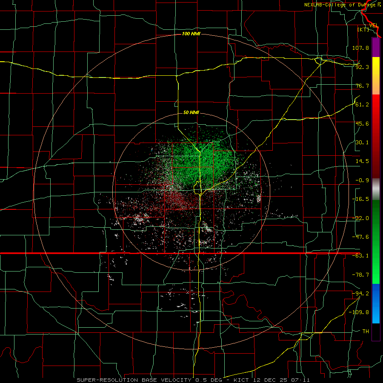
Task: Click the 107.8 scale value
Action: (360, 48)
